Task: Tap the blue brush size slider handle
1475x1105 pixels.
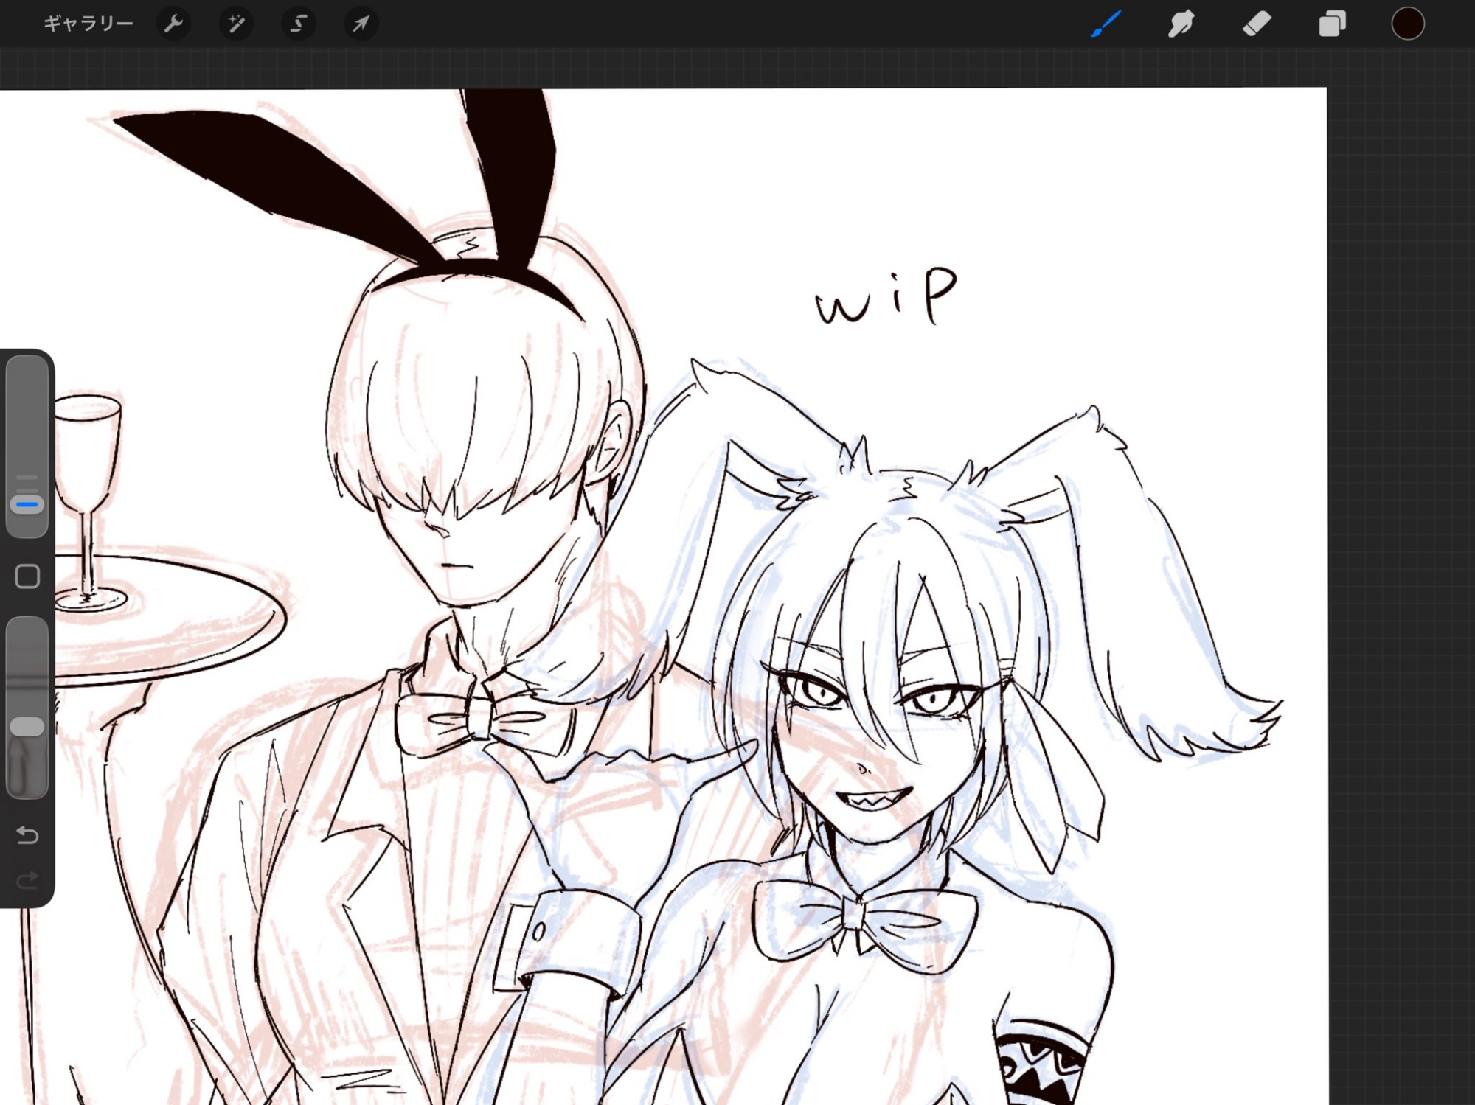Action: coord(27,505)
